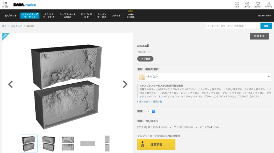
Task: Click the 出品する button
Action: 259,36
